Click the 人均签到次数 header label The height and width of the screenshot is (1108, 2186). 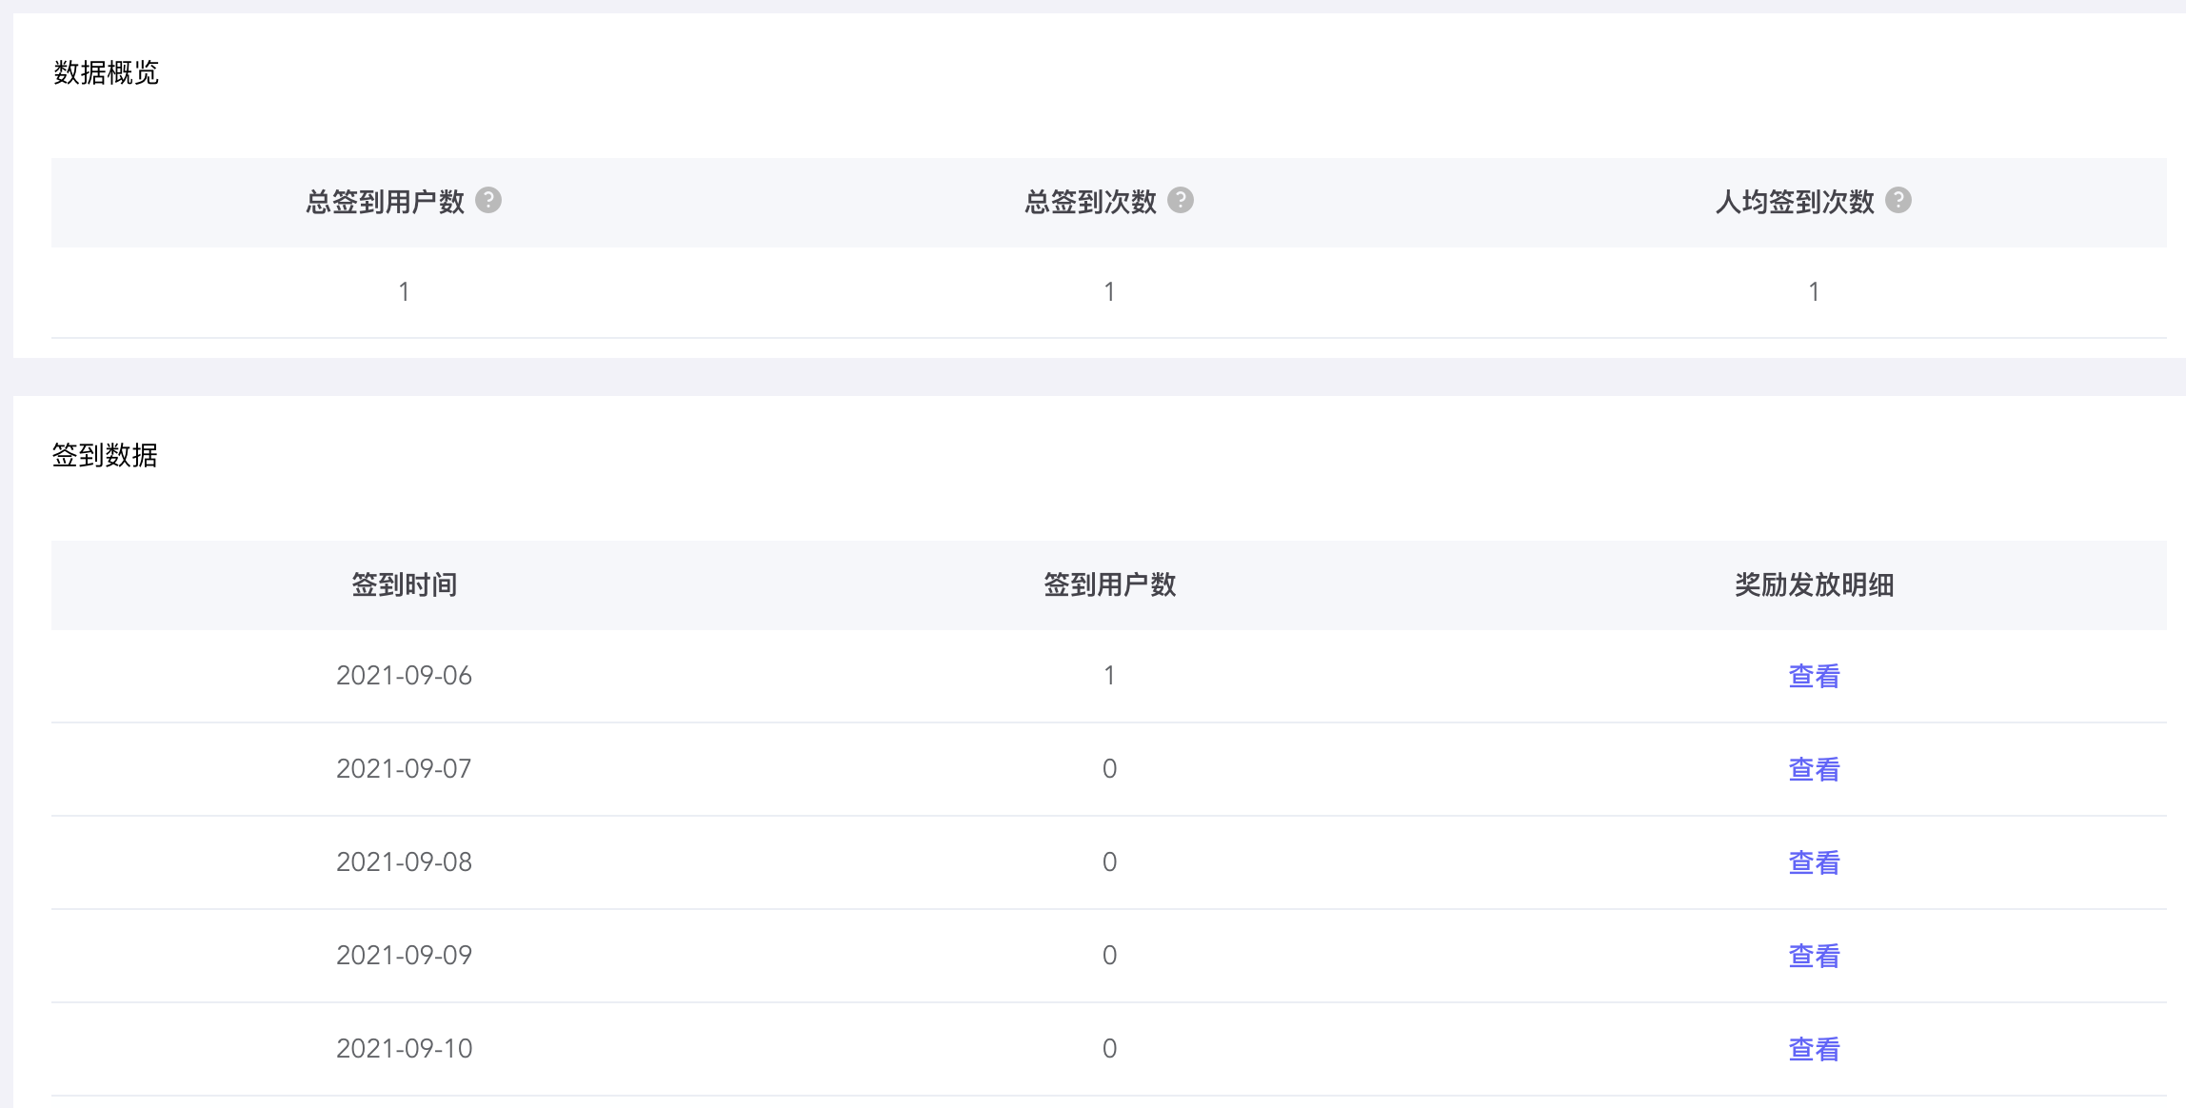[x=1795, y=202]
